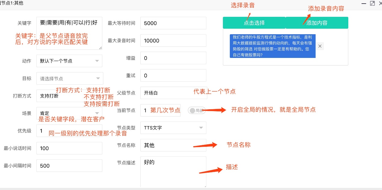Image resolution: width=382 pixels, height=190 pixels.
Task: Focus the 最大等待时间 field with 5000
Action: tap(173, 23)
